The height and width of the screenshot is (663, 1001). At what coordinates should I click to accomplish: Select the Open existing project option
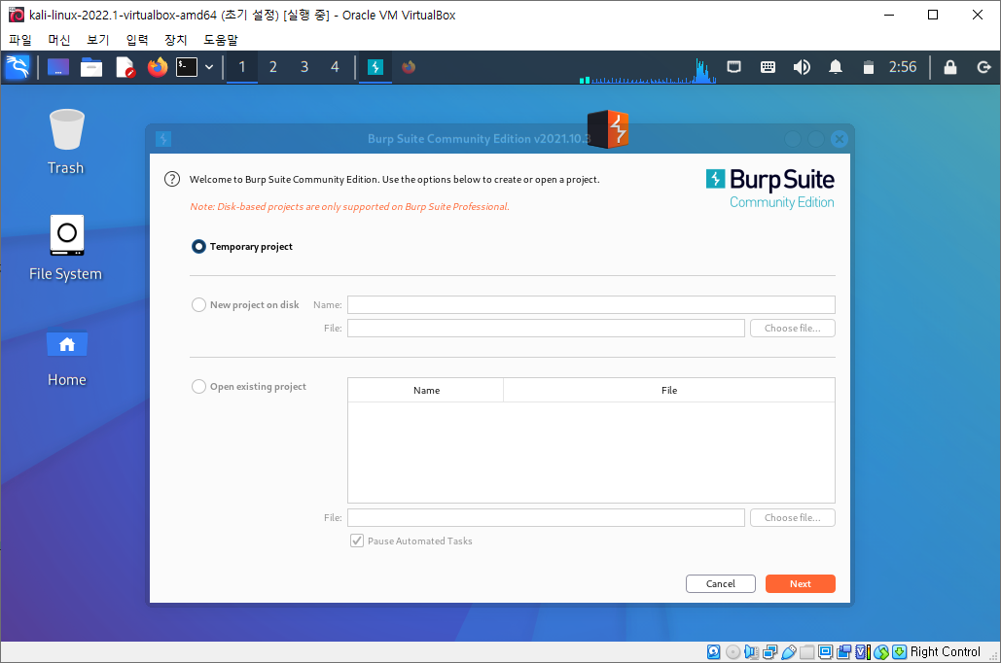[198, 387]
